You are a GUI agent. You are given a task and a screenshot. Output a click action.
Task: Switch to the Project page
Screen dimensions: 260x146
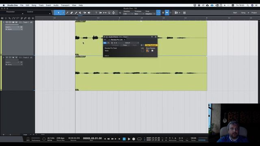pos(254,13)
